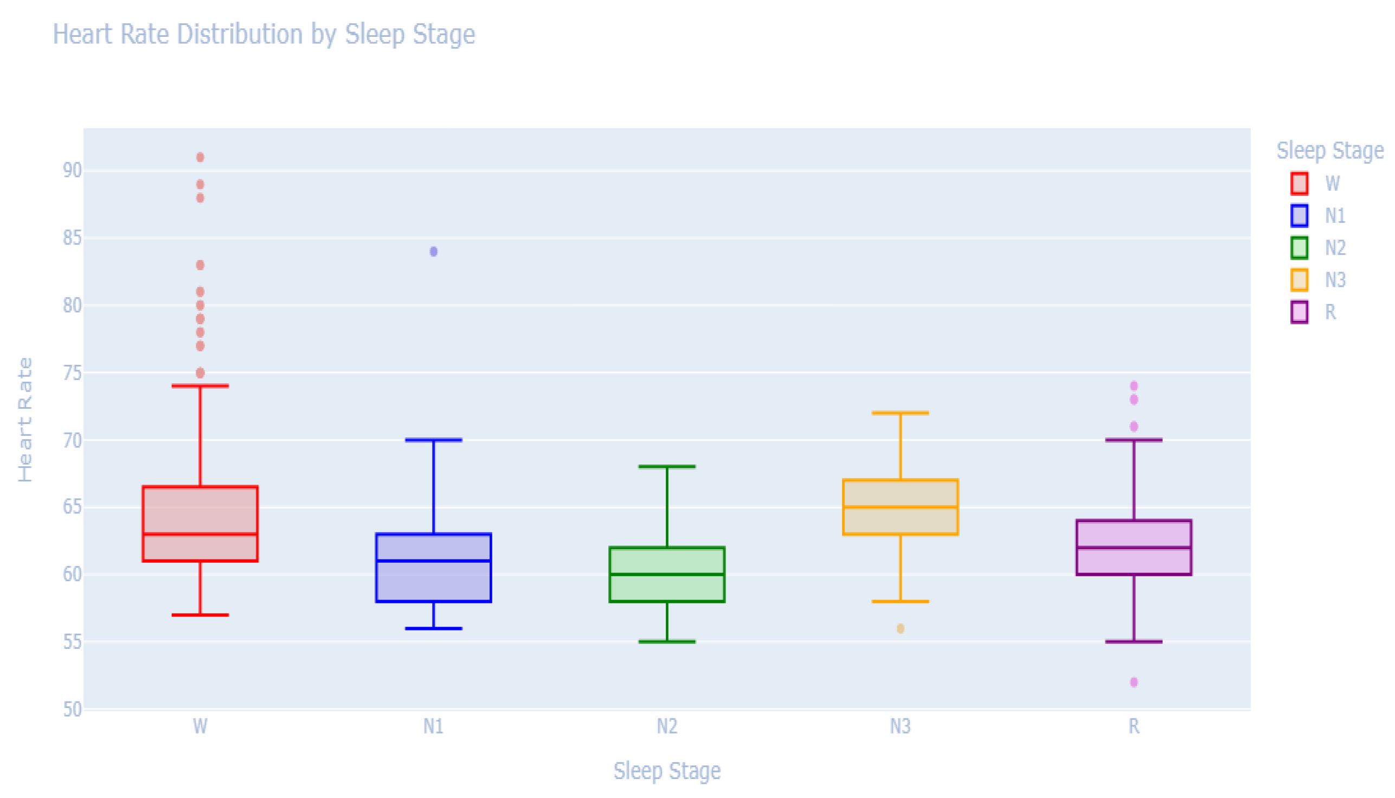Click the highest W outlier near 91

pos(200,157)
